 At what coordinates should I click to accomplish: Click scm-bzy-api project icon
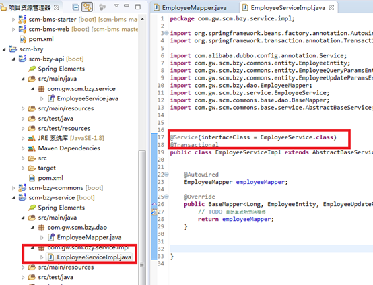point(22,59)
